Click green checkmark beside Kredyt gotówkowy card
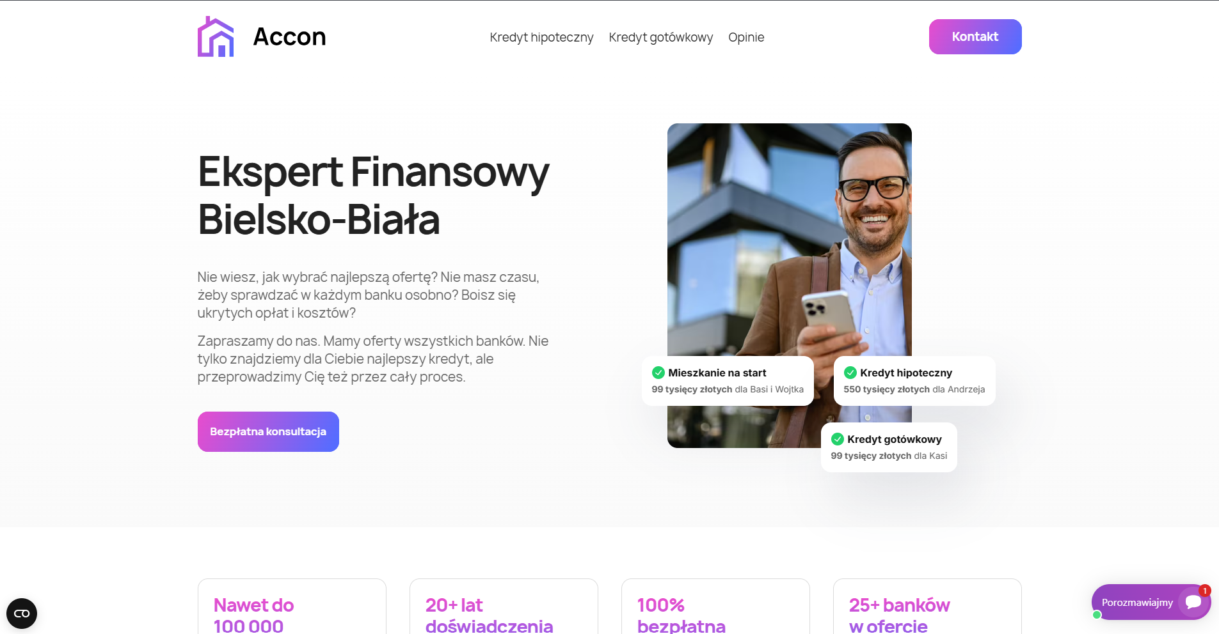This screenshot has width=1219, height=634. (837, 439)
